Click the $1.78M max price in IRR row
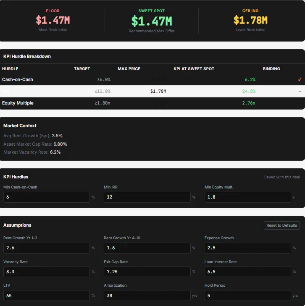 tap(158, 91)
